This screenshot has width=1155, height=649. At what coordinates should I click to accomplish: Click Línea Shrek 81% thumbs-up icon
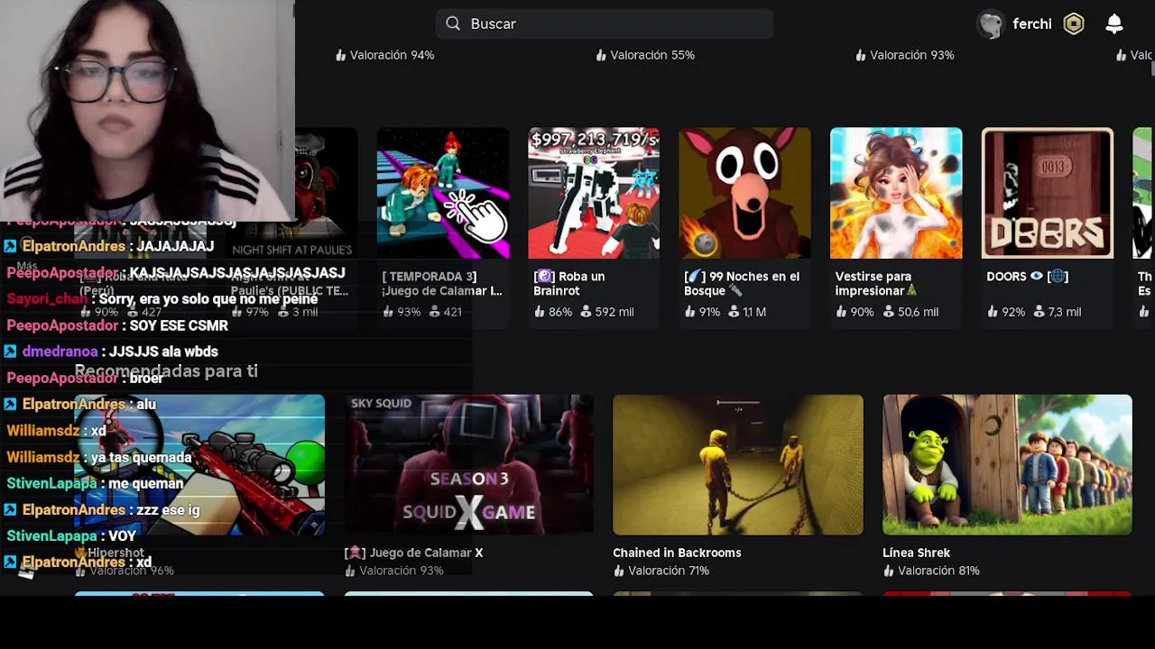889,571
